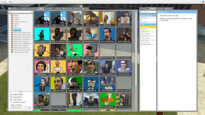Screen dimensions: 205x115
Task: Click the NPC list scroll-up arrow
Action: tap(136, 11)
